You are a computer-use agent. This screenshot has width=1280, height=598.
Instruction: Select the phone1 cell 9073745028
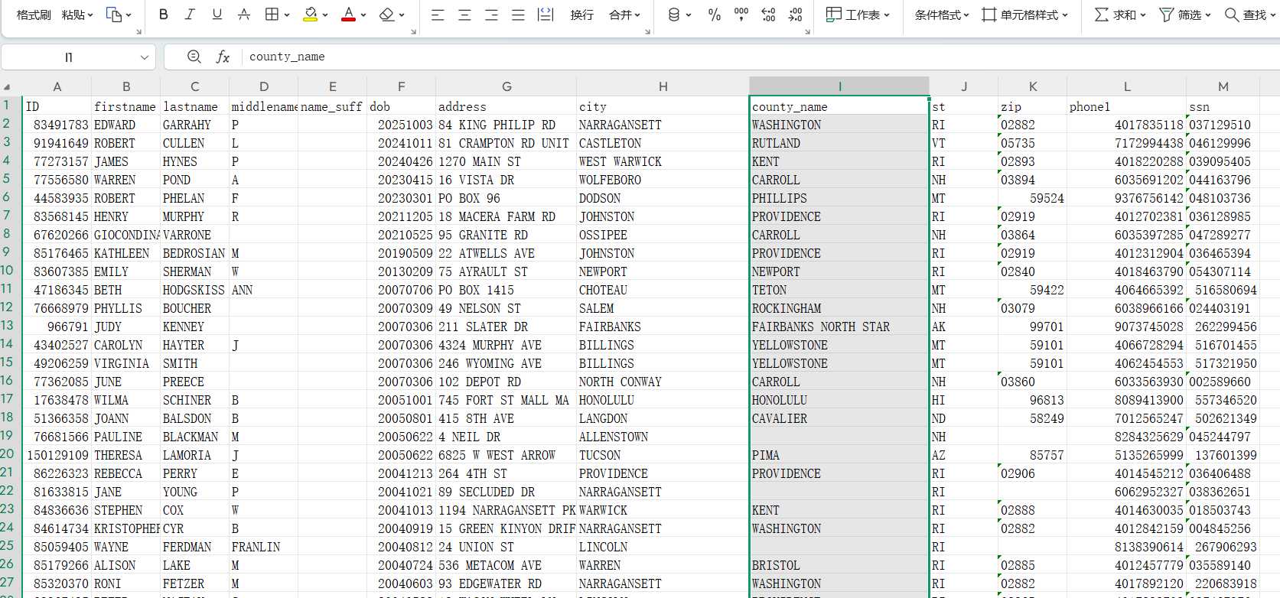[1127, 327]
